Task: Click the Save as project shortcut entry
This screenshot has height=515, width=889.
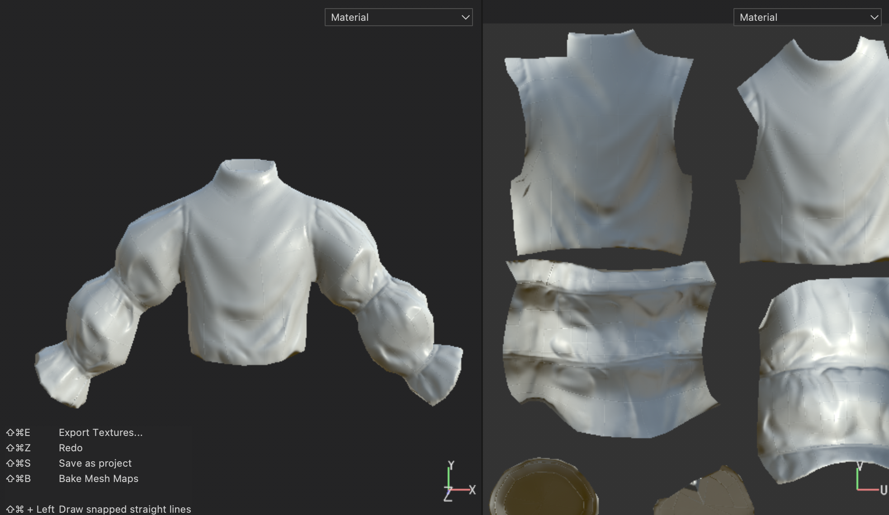Action: click(95, 463)
